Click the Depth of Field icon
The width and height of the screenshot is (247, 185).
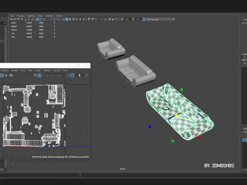point(99,20)
